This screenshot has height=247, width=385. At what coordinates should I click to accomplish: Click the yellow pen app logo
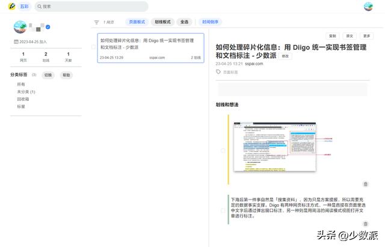[12, 6]
